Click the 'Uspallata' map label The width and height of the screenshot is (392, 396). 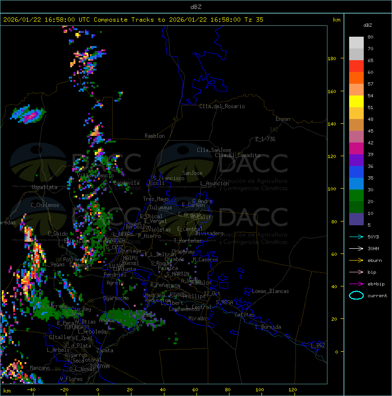click(44, 187)
